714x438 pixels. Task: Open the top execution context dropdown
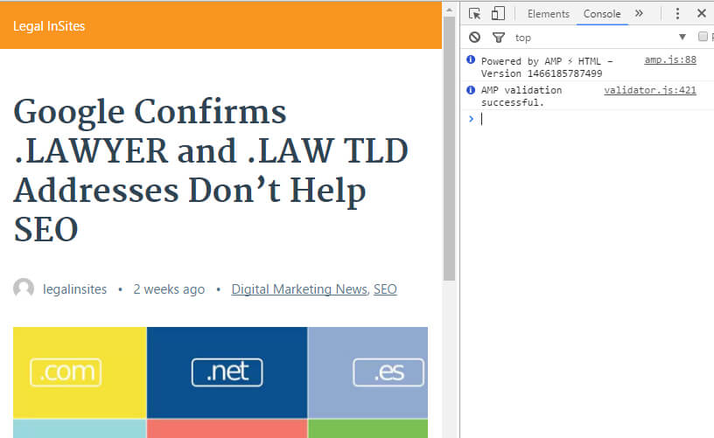click(x=600, y=38)
